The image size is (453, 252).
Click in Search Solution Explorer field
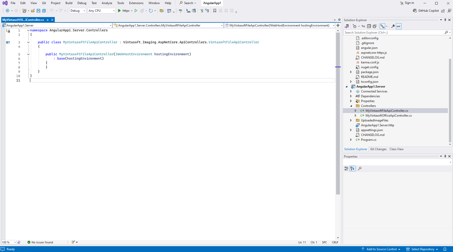(x=394, y=33)
